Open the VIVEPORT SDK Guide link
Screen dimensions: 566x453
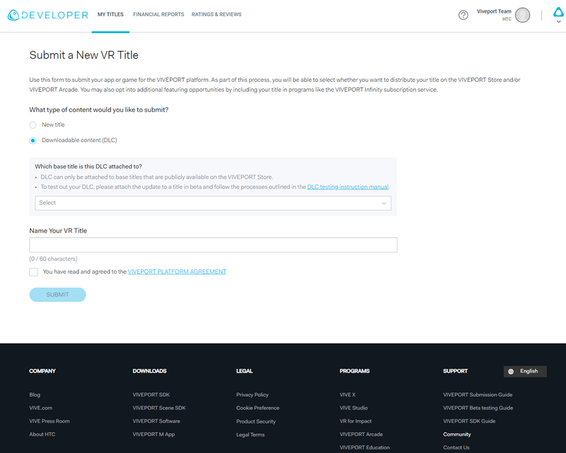point(469,421)
